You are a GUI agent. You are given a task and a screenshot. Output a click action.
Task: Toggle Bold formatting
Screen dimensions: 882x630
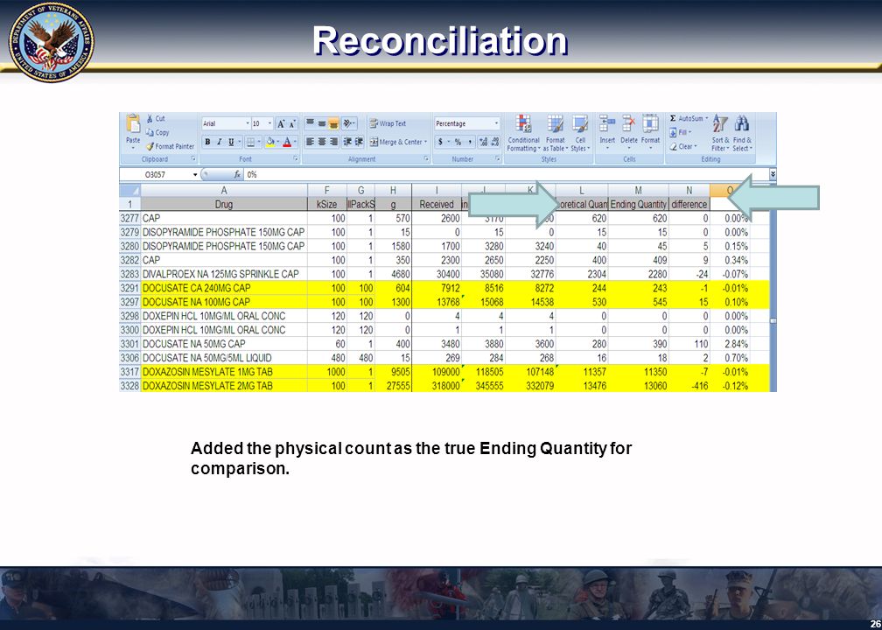pyautogui.click(x=207, y=142)
